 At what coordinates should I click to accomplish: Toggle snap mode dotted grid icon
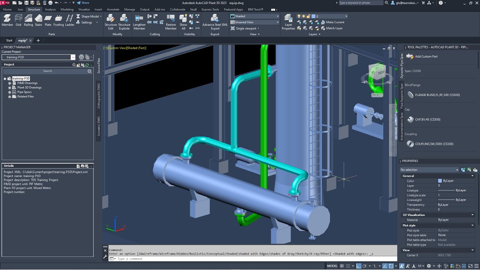348,266
